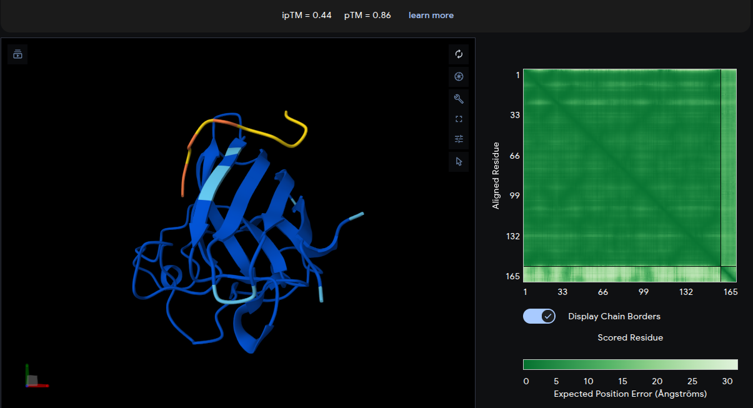
Task: Open the learn more link
Action: pyautogui.click(x=431, y=15)
